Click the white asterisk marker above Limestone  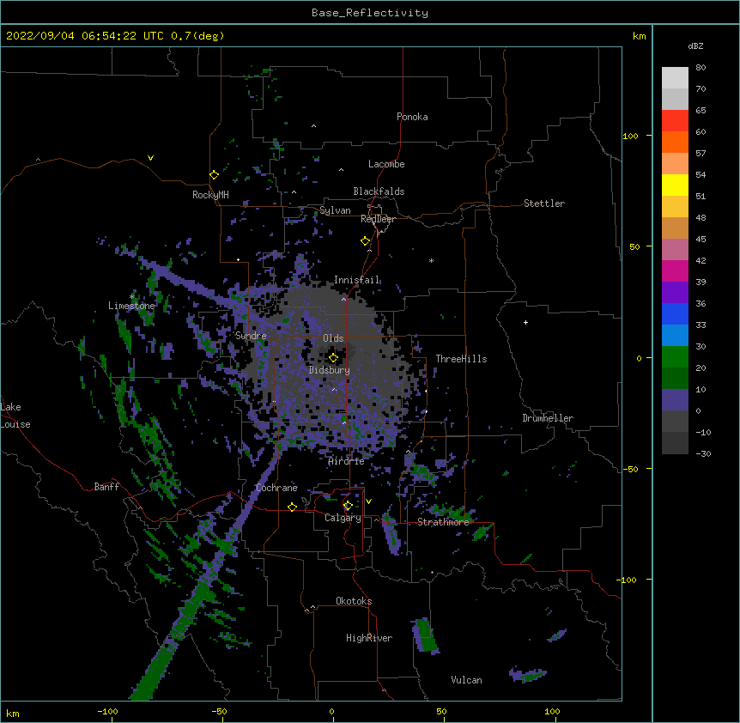(132, 296)
